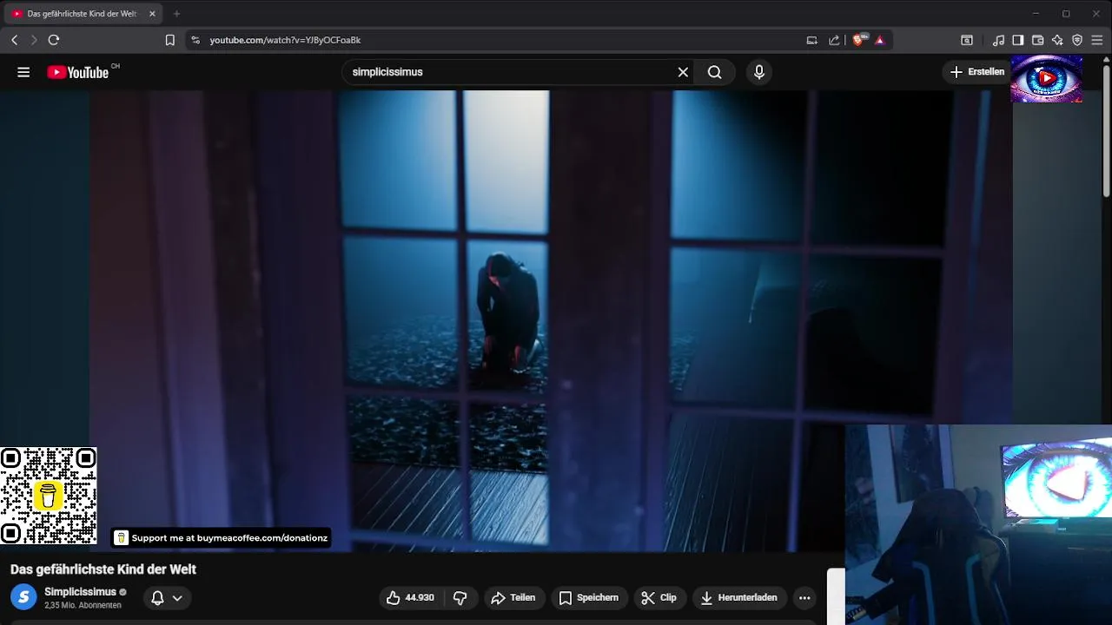Open a new browser tab
Image resolution: width=1112 pixels, height=625 pixels.
pos(176,14)
